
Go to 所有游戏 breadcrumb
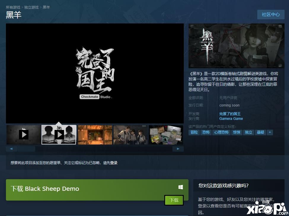[x=13, y=7]
